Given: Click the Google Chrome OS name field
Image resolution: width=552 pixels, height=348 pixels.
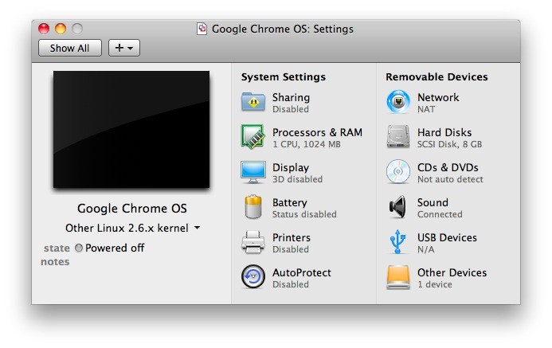Looking at the screenshot, I should pyautogui.click(x=132, y=209).
